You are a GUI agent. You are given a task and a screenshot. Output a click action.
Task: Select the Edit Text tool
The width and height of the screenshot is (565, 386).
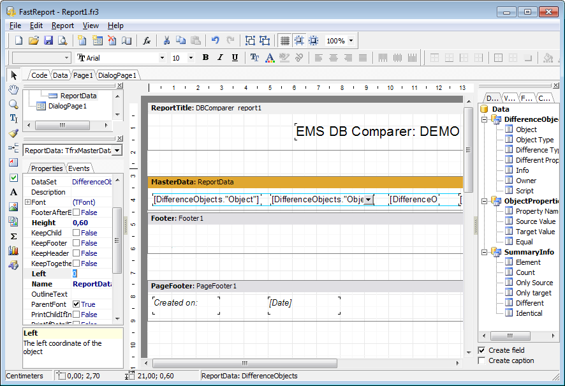[x=13, y=118]
